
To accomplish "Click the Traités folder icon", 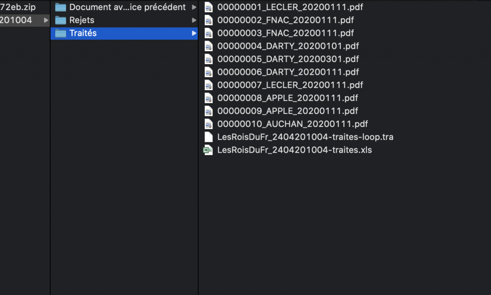I will tap(60, 33).
